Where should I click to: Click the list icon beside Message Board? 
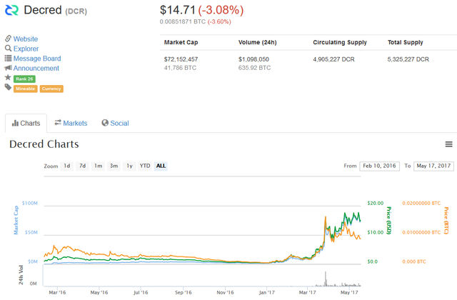[8, 58]
